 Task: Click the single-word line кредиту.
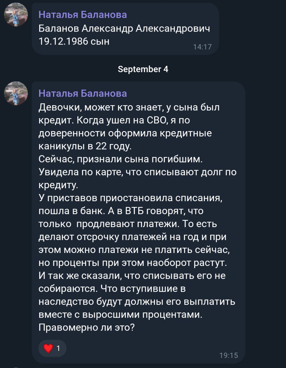click(x=58, y=185)
